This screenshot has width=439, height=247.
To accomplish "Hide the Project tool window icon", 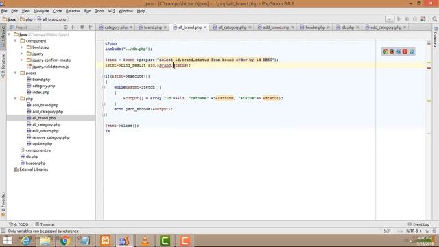I will [91, 27].
